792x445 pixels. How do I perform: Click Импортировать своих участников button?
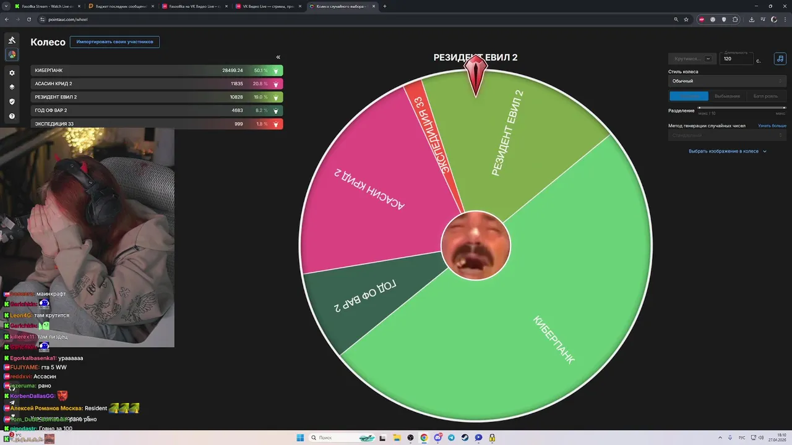[114, 41]
